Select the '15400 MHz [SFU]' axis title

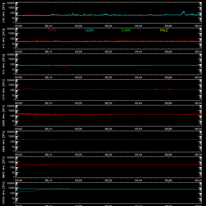point(3,193)
